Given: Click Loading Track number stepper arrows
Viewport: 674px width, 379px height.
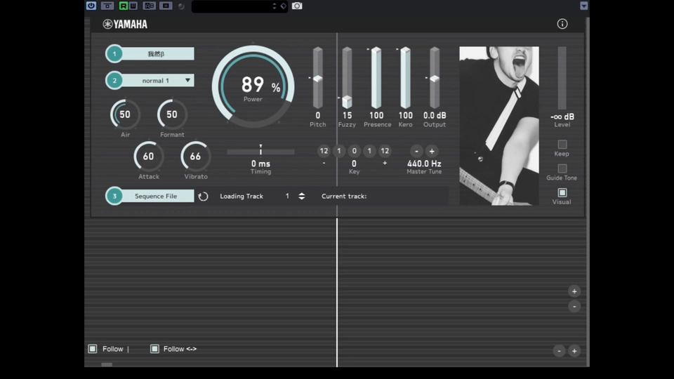Looking at the screenshot, I should tap(302, 196).
